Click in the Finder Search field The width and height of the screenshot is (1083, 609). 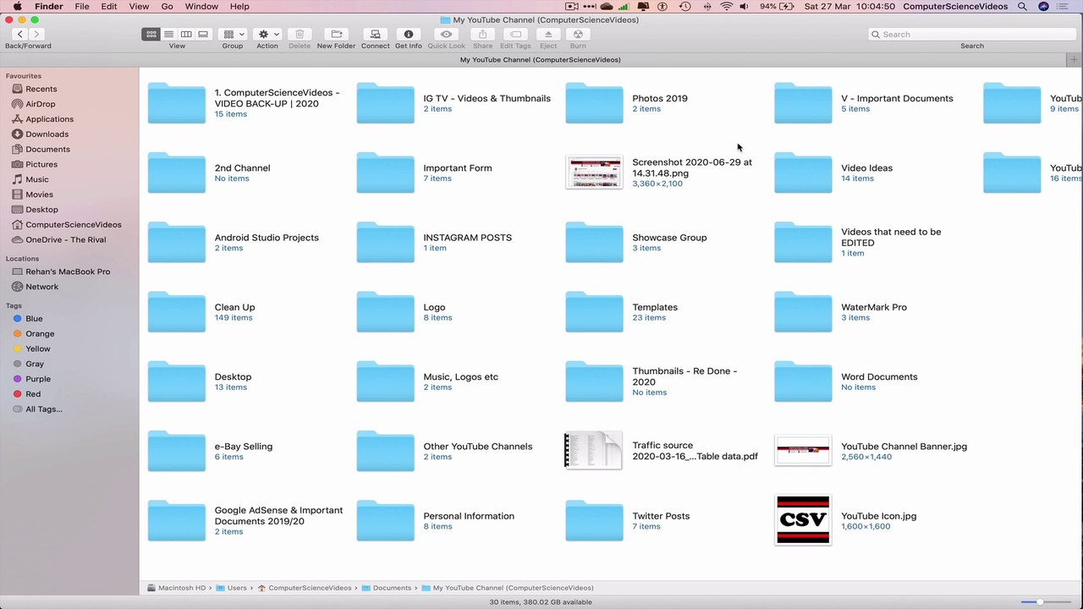tap(971, 34)
